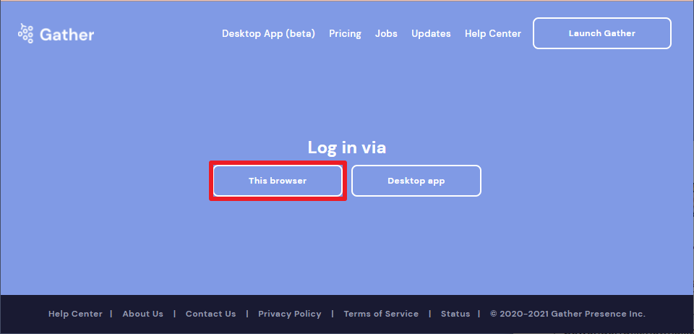Open the Desktop App (beta) page

coord(269,34)
